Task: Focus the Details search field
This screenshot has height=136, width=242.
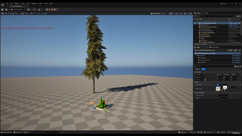Action: tap(214, 66)
